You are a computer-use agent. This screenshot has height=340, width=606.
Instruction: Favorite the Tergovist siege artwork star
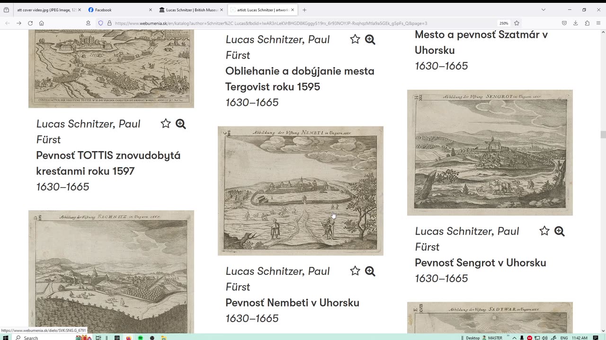(x=355, y=40)
